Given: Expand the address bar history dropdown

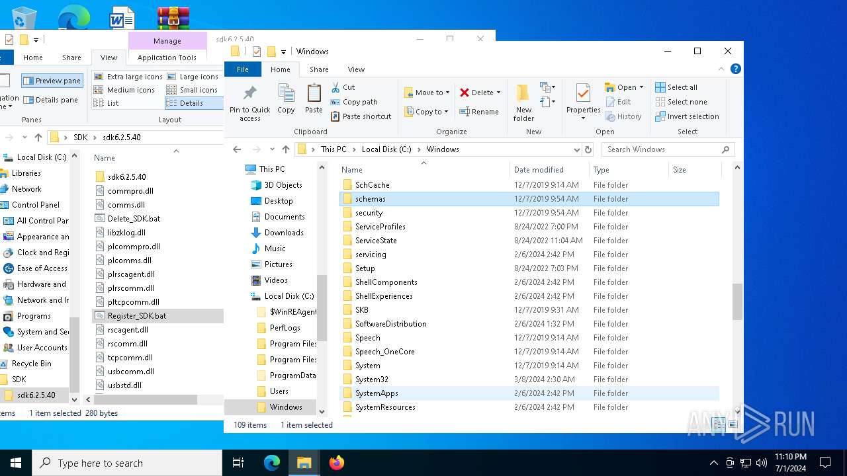Looking at the screenshot, I should [x=576, y=149].
